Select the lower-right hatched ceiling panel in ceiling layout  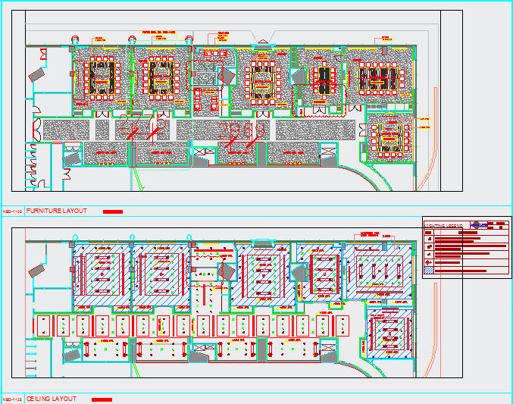pyautogui.click(x=388, y=332)
